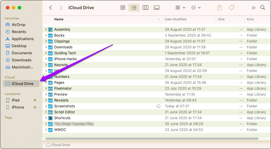Sort by the Kind column header
The height and width of the screenshot is (149, 271).
[250, 19]
